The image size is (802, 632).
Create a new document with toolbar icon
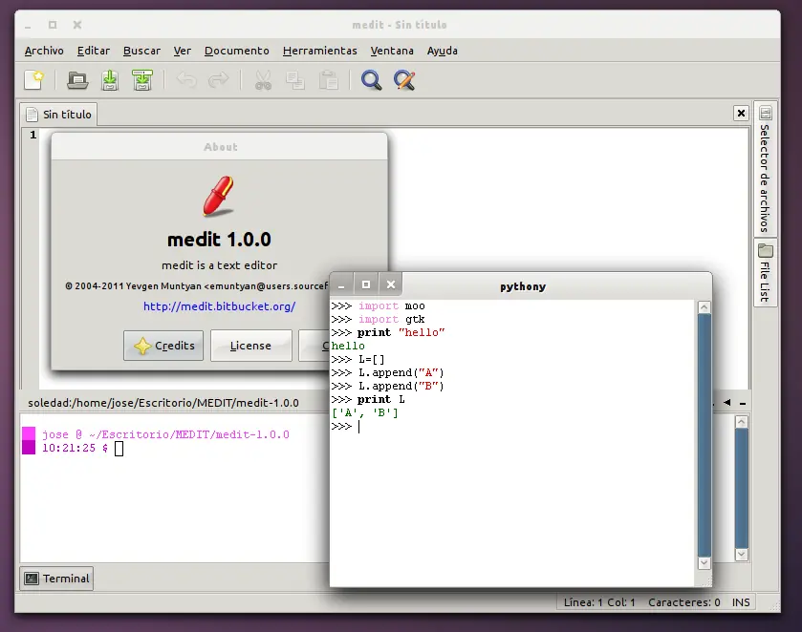click(x=34, y=80)
